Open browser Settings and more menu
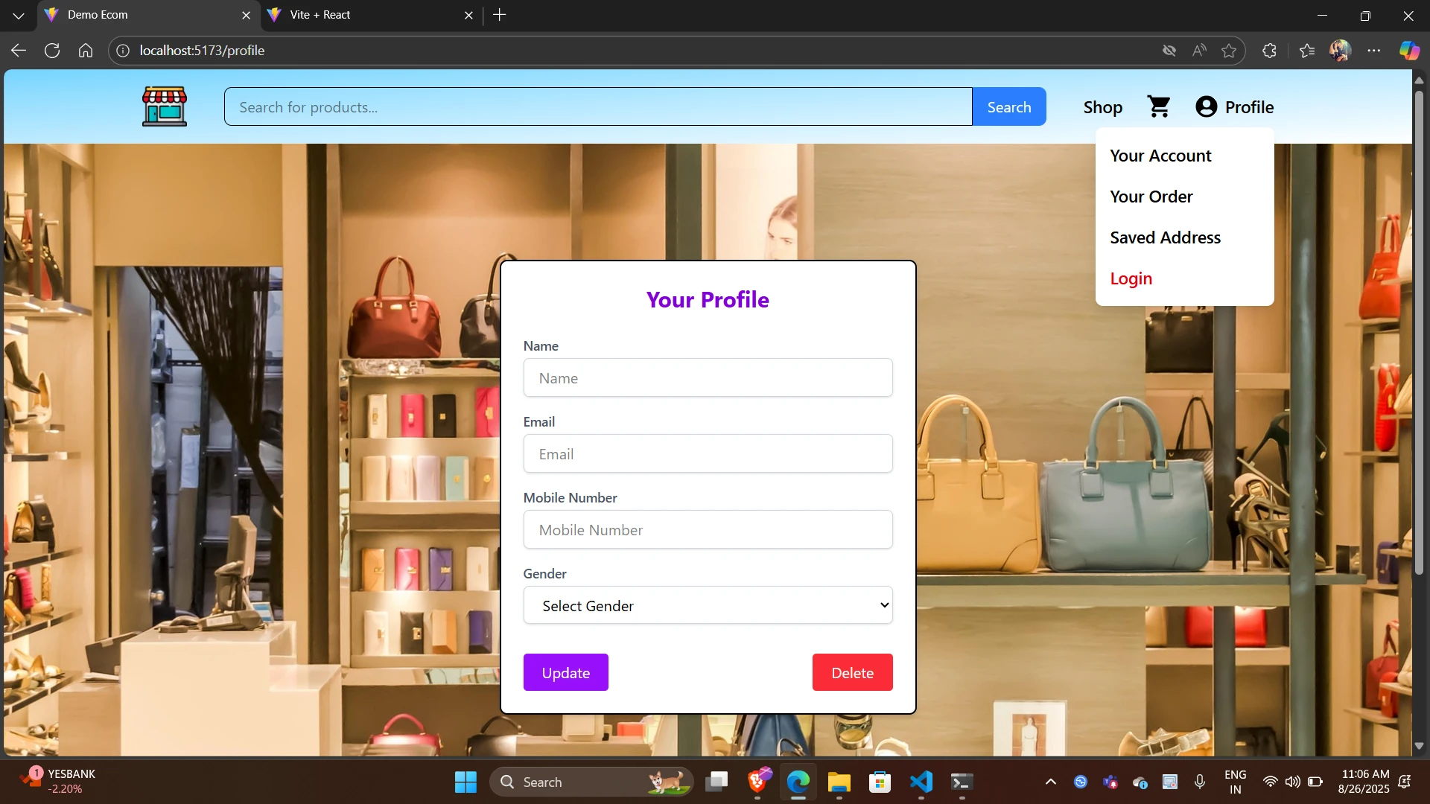 tap(1374, 51)
